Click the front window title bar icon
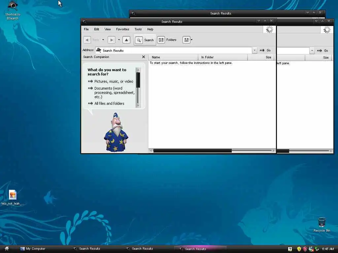 84,21
